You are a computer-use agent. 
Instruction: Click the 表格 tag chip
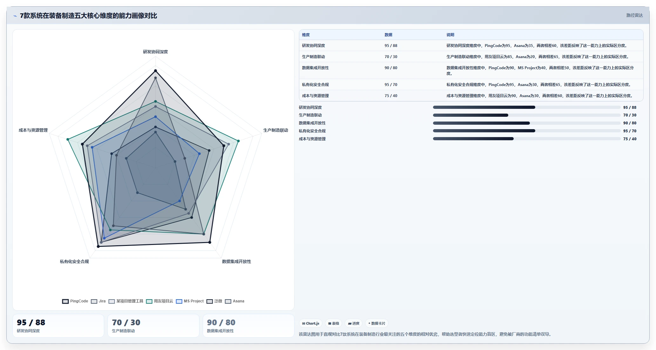coord(334,323)
